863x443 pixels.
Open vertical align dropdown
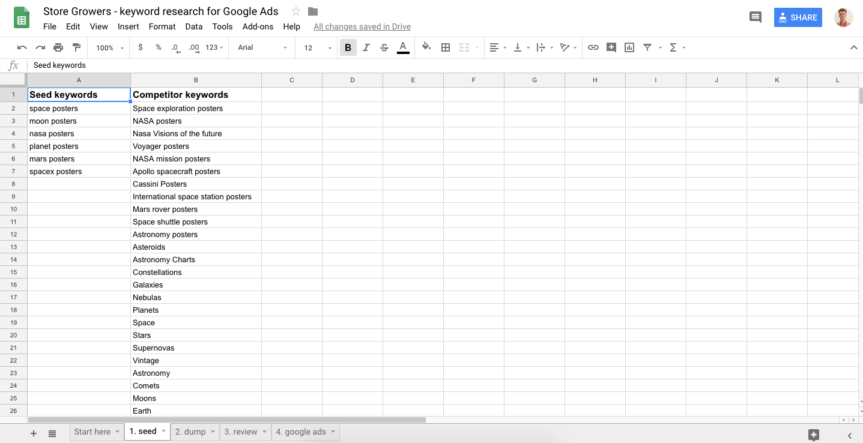tap(521, 47)
